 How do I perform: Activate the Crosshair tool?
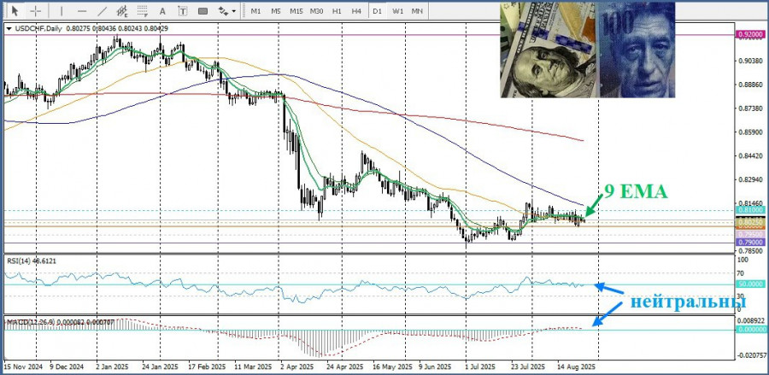[x=36, y=11]
